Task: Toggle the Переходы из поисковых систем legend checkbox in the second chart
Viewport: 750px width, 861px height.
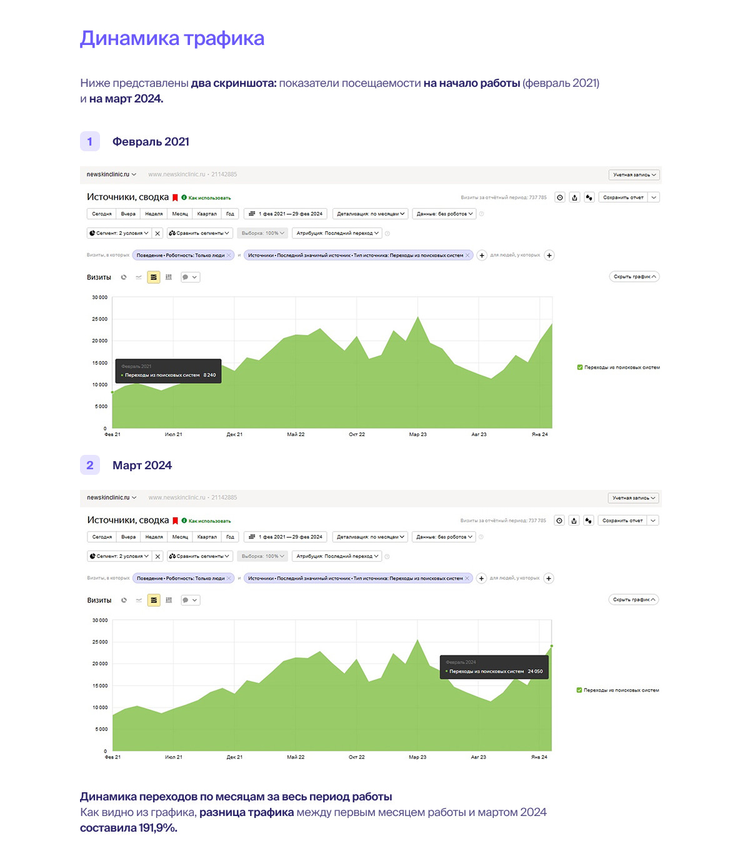Action: click(579, 690)
